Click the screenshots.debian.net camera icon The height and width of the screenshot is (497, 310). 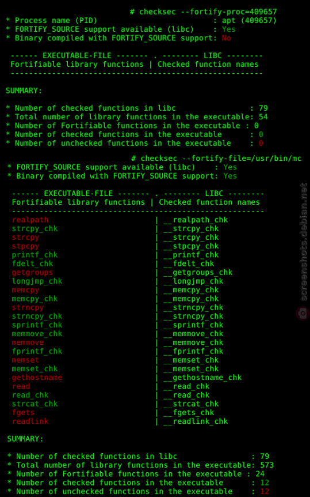pyautogui.click(x=303, y=314)
